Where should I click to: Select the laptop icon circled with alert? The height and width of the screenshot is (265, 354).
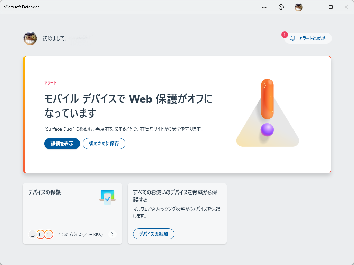49,234
